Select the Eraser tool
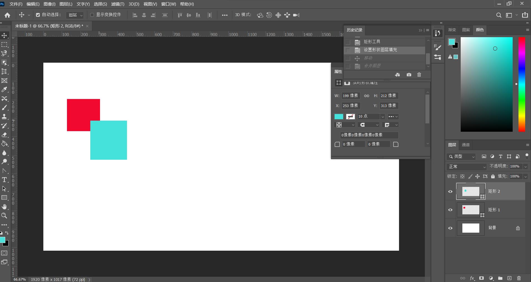Viewport: 531px width, 282px height. point(4,135)
